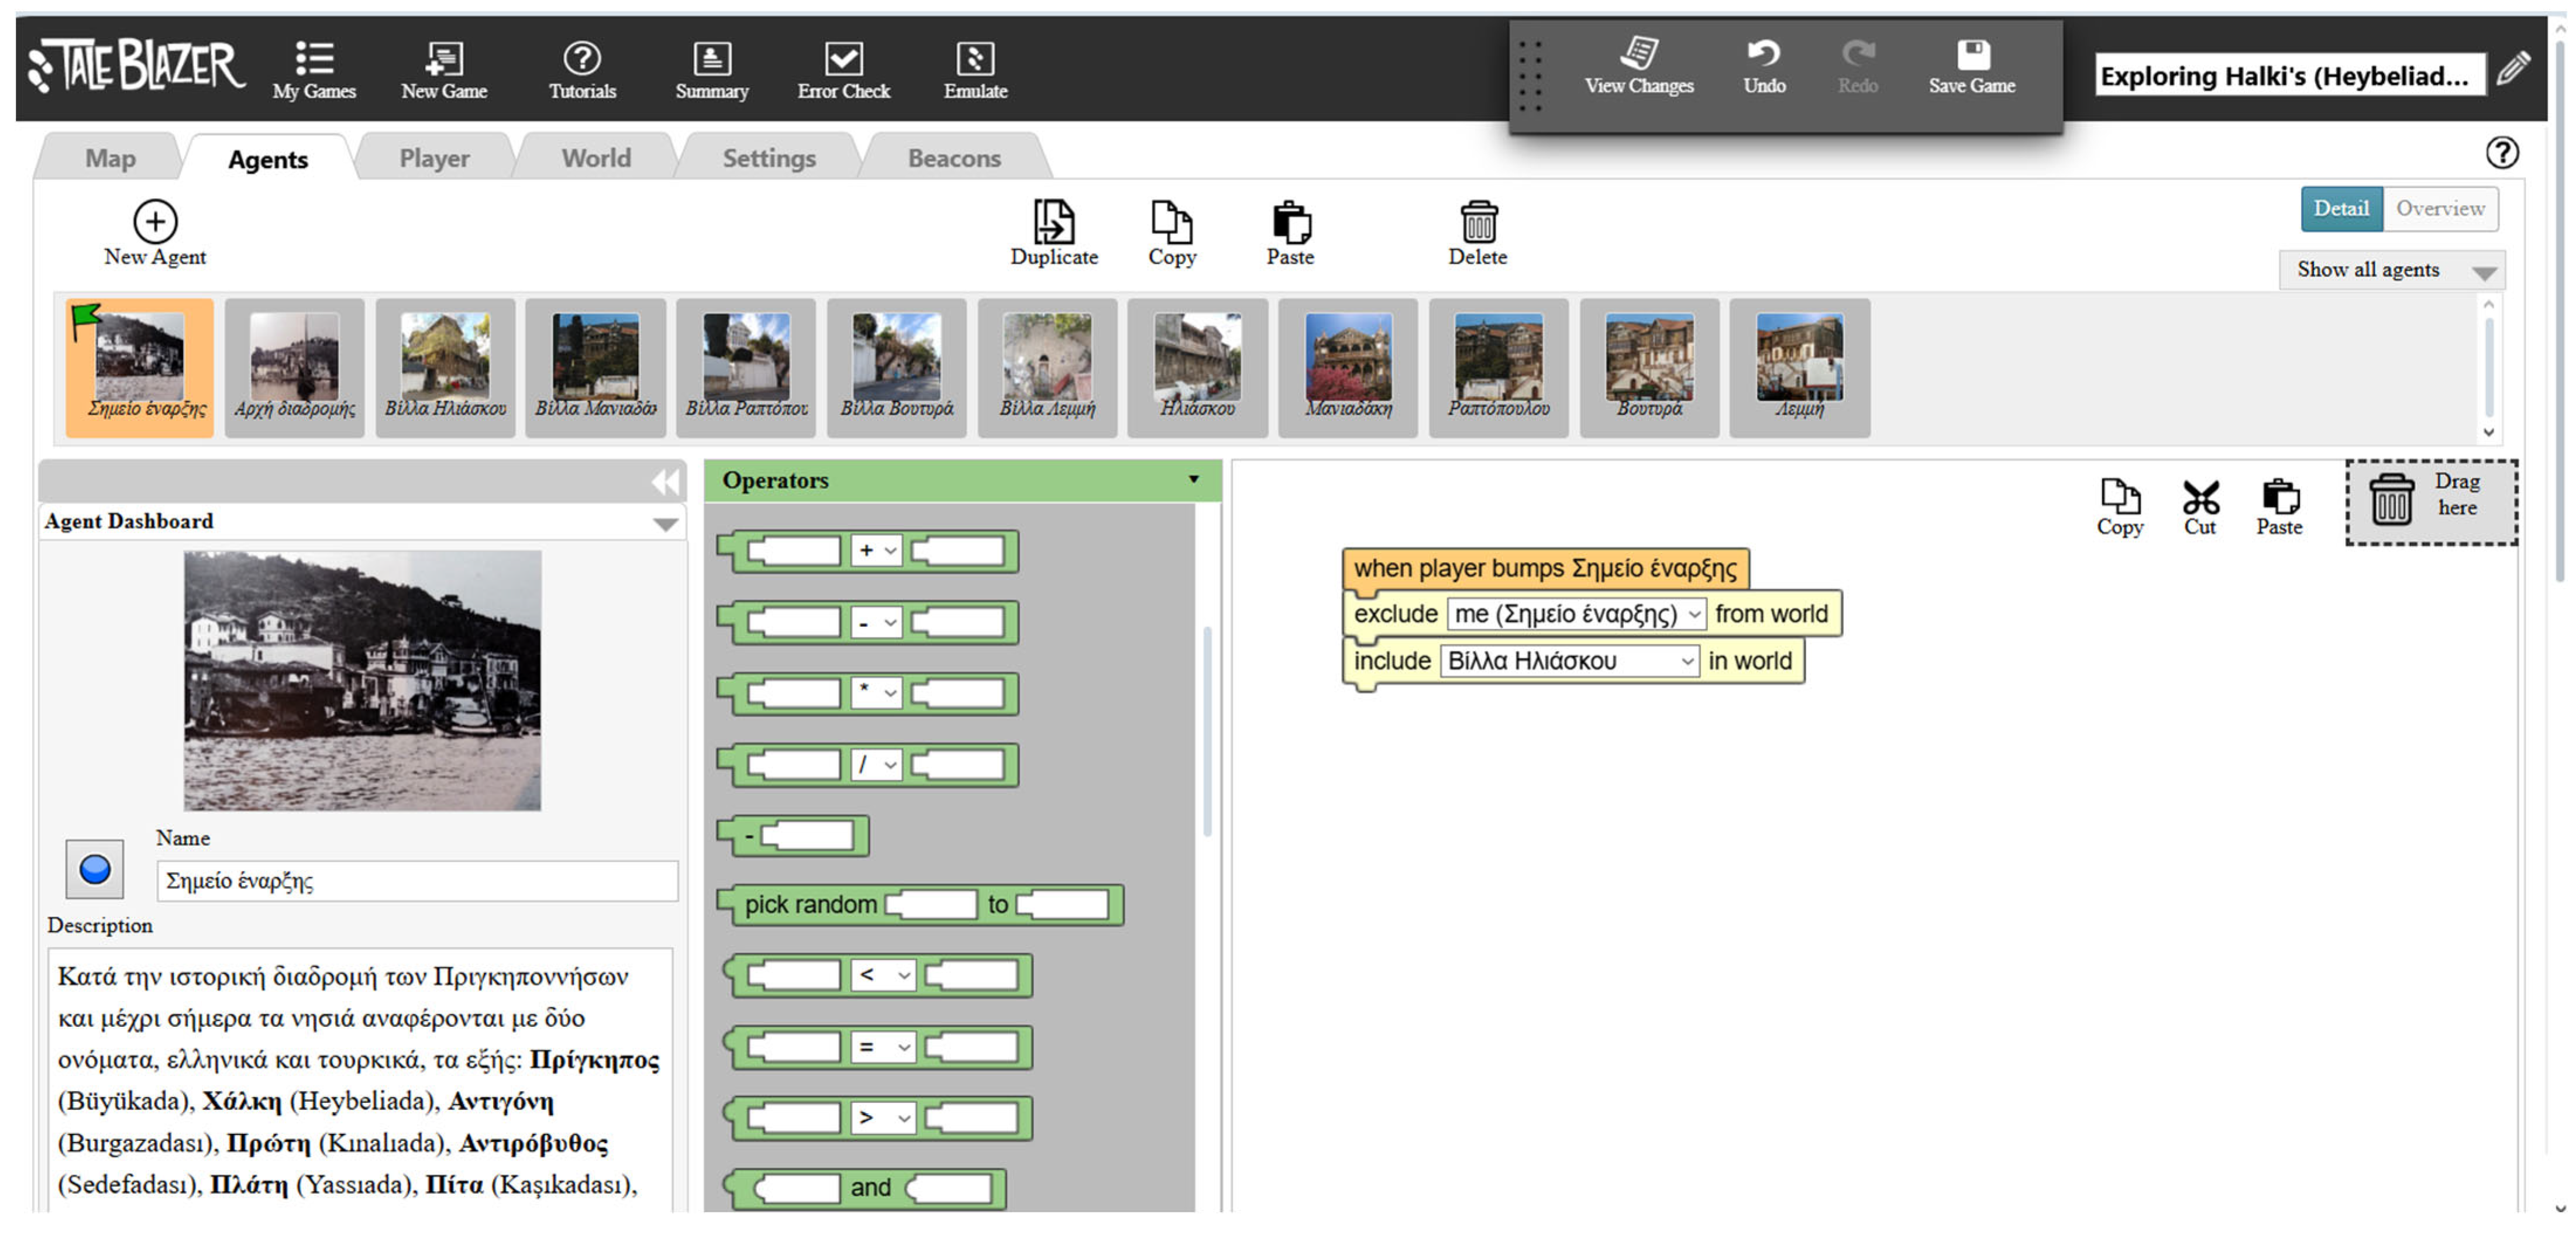The height and width of the screenshot is (1238, 2576).
Task: Open the help question mark icon
Action: 2501,153
